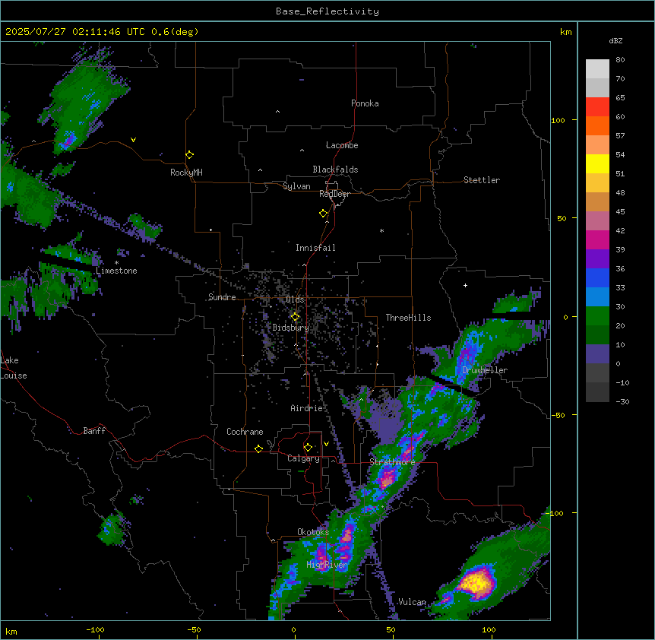Viewport: 655px width, 640px height.
Task: Select the RedDeer label
Action: (334, 194)
